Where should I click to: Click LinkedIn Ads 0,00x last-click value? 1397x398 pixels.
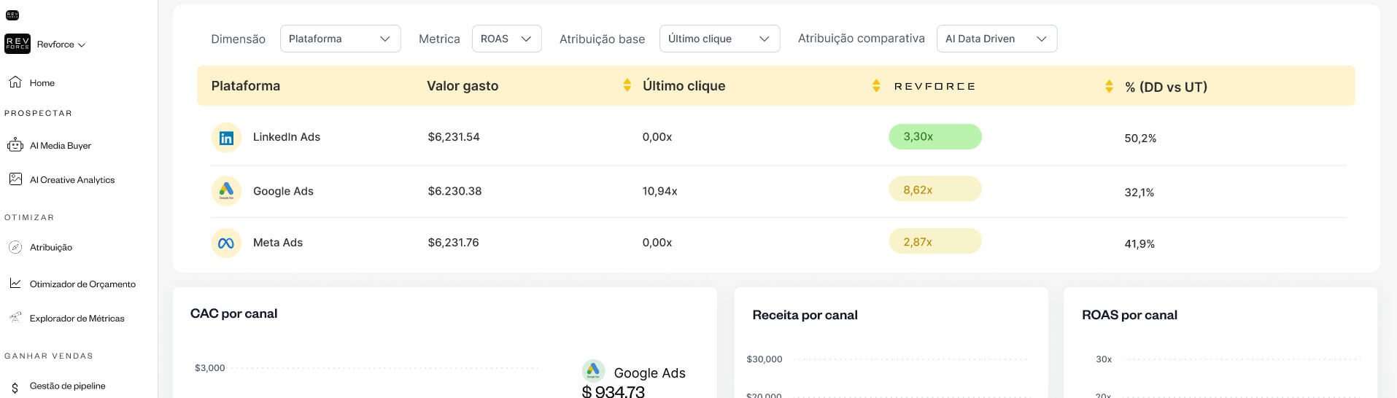(657, 137)
